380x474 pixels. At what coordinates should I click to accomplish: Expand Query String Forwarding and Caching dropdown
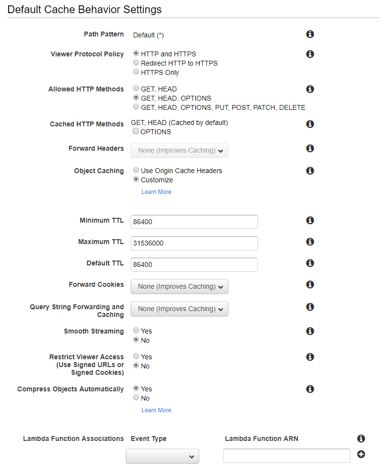(179, 309)
